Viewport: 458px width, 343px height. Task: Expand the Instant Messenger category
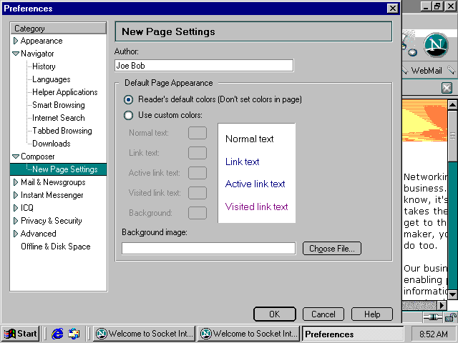tap(16, 195)
